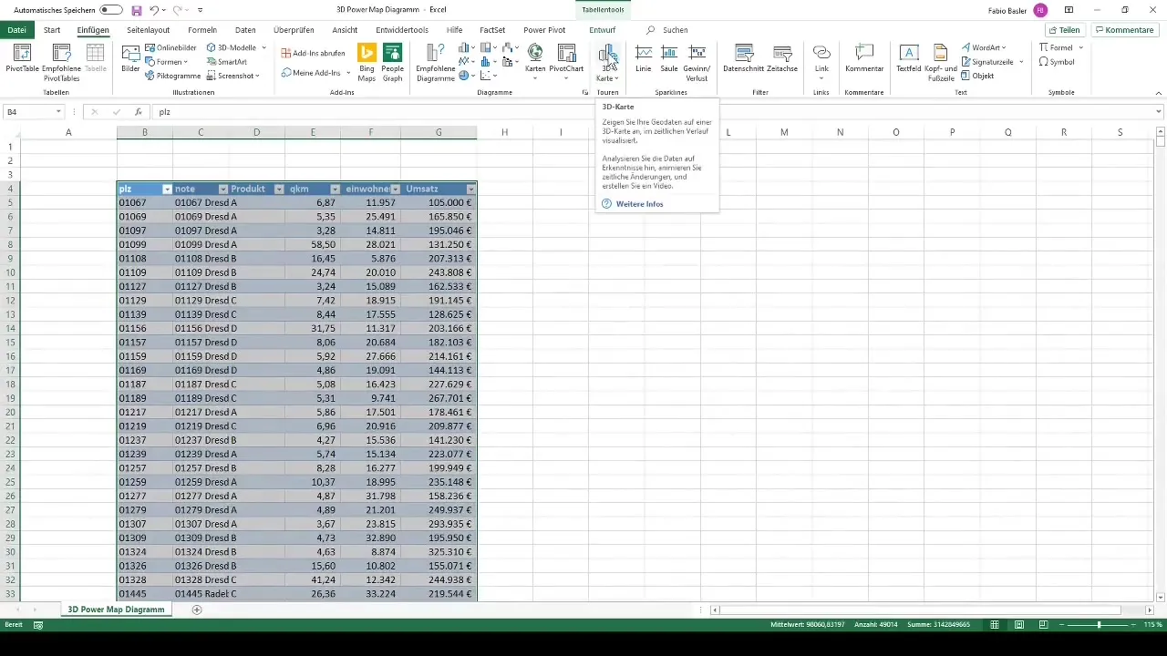Screen dimensions: 1167x656
Task: Click the PivotTable icon
Action: (x=21, y=61)
